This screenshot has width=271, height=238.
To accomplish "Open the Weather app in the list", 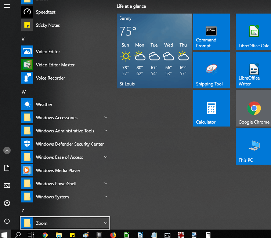I will [65, 104].
